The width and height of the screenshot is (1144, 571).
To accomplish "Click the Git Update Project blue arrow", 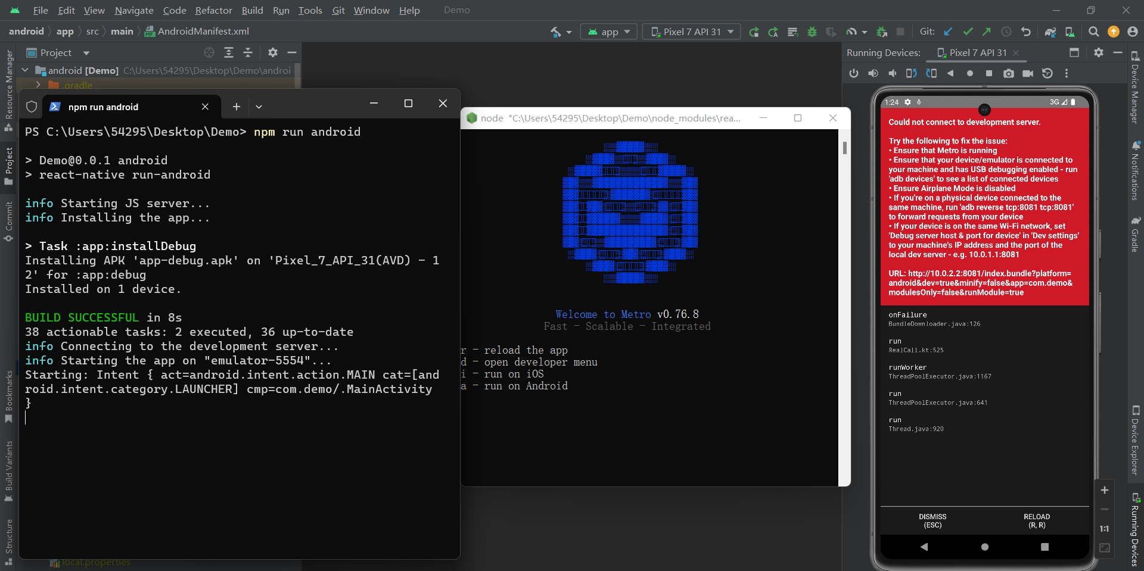I will point(948,32).
